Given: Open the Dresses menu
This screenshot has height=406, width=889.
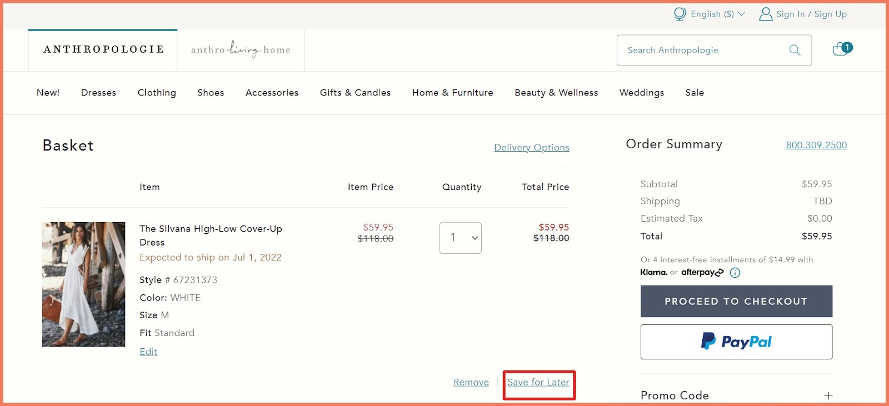Looking at the screenshot, I should 98,93.
